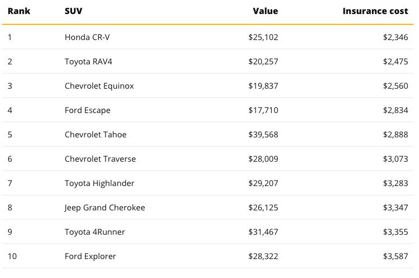Viewport: 419px width, 278px height.
Task: Click the Ford Explorer row name
Action: pyautogui.click(x=90, y=256)
